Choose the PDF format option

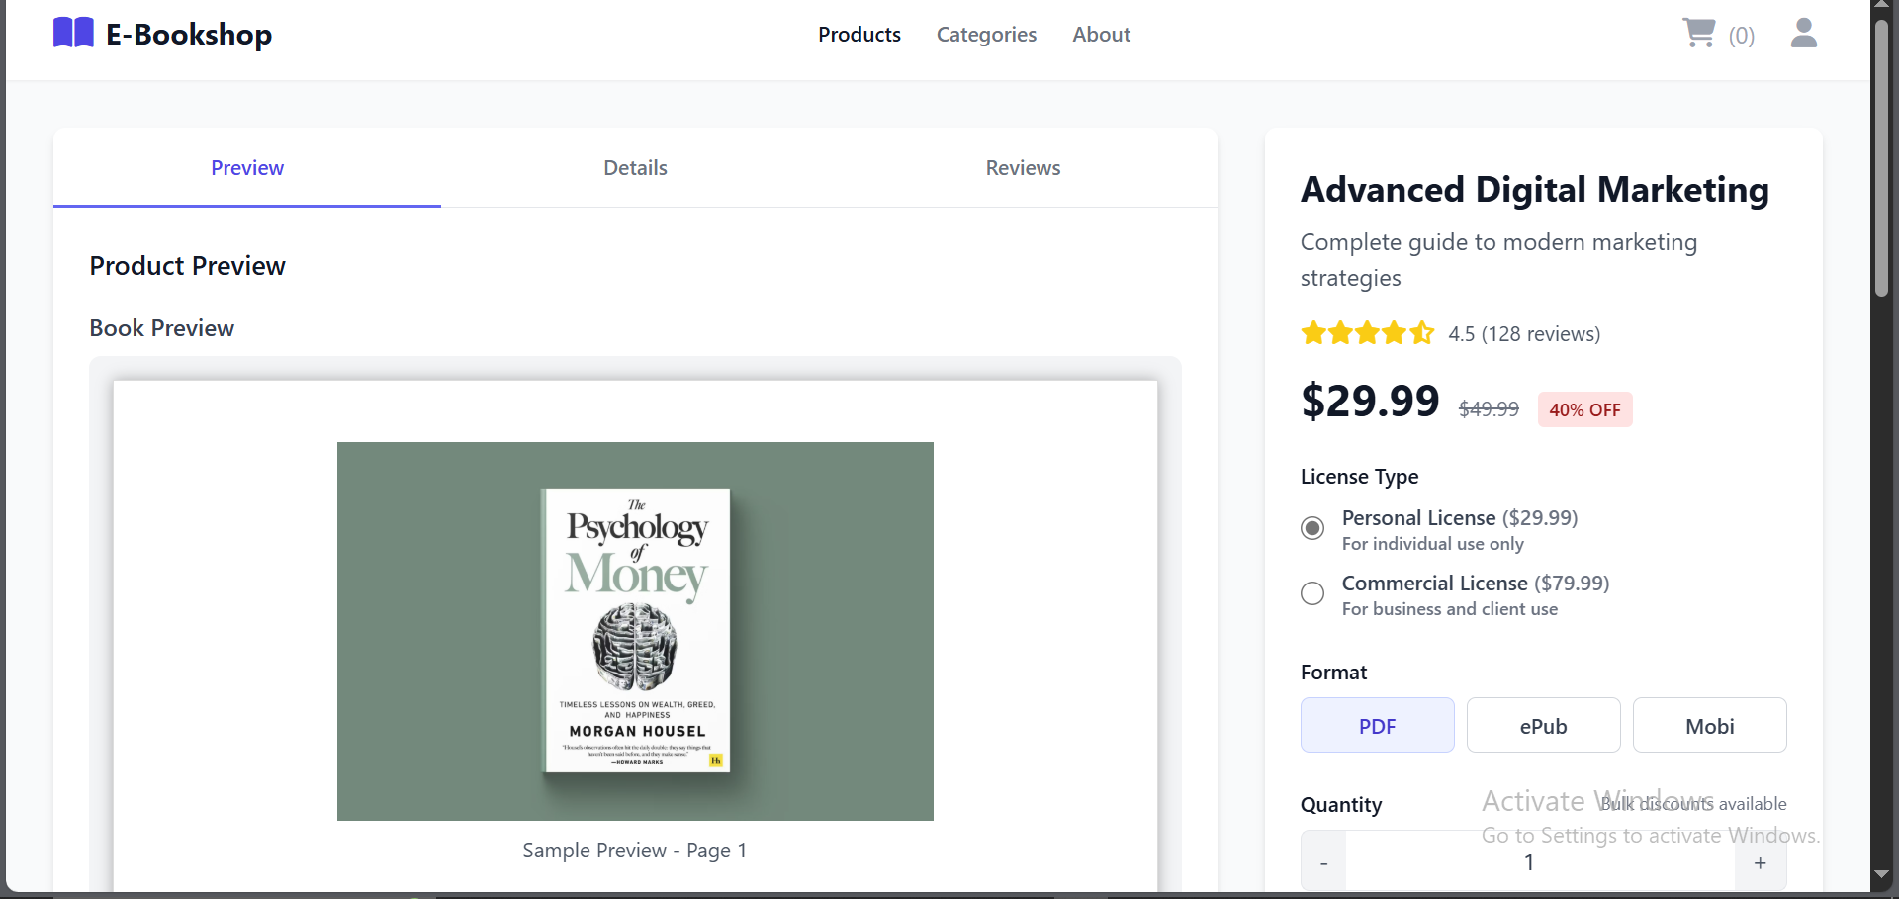click(x=1377, y=726)
